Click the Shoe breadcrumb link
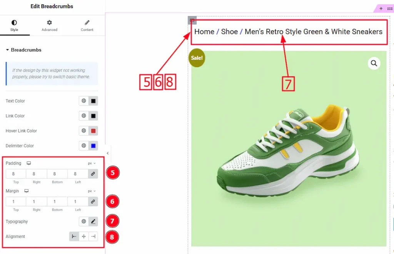The image size is (394, 254). tap(229, 32)
